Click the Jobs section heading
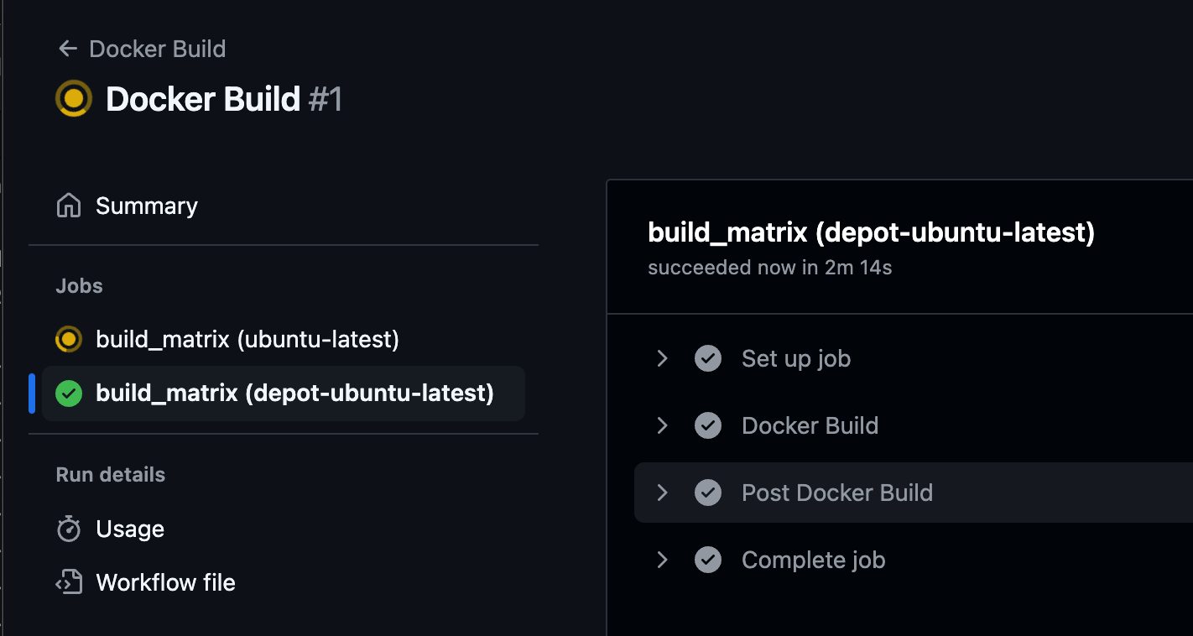 79,286
